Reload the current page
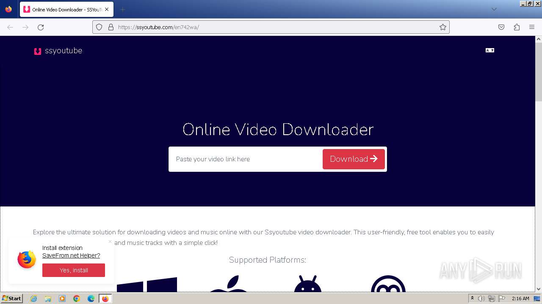542x304 pixels. coord(41,27)
